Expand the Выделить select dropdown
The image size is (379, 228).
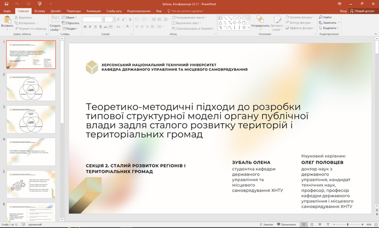coord(329,28)
